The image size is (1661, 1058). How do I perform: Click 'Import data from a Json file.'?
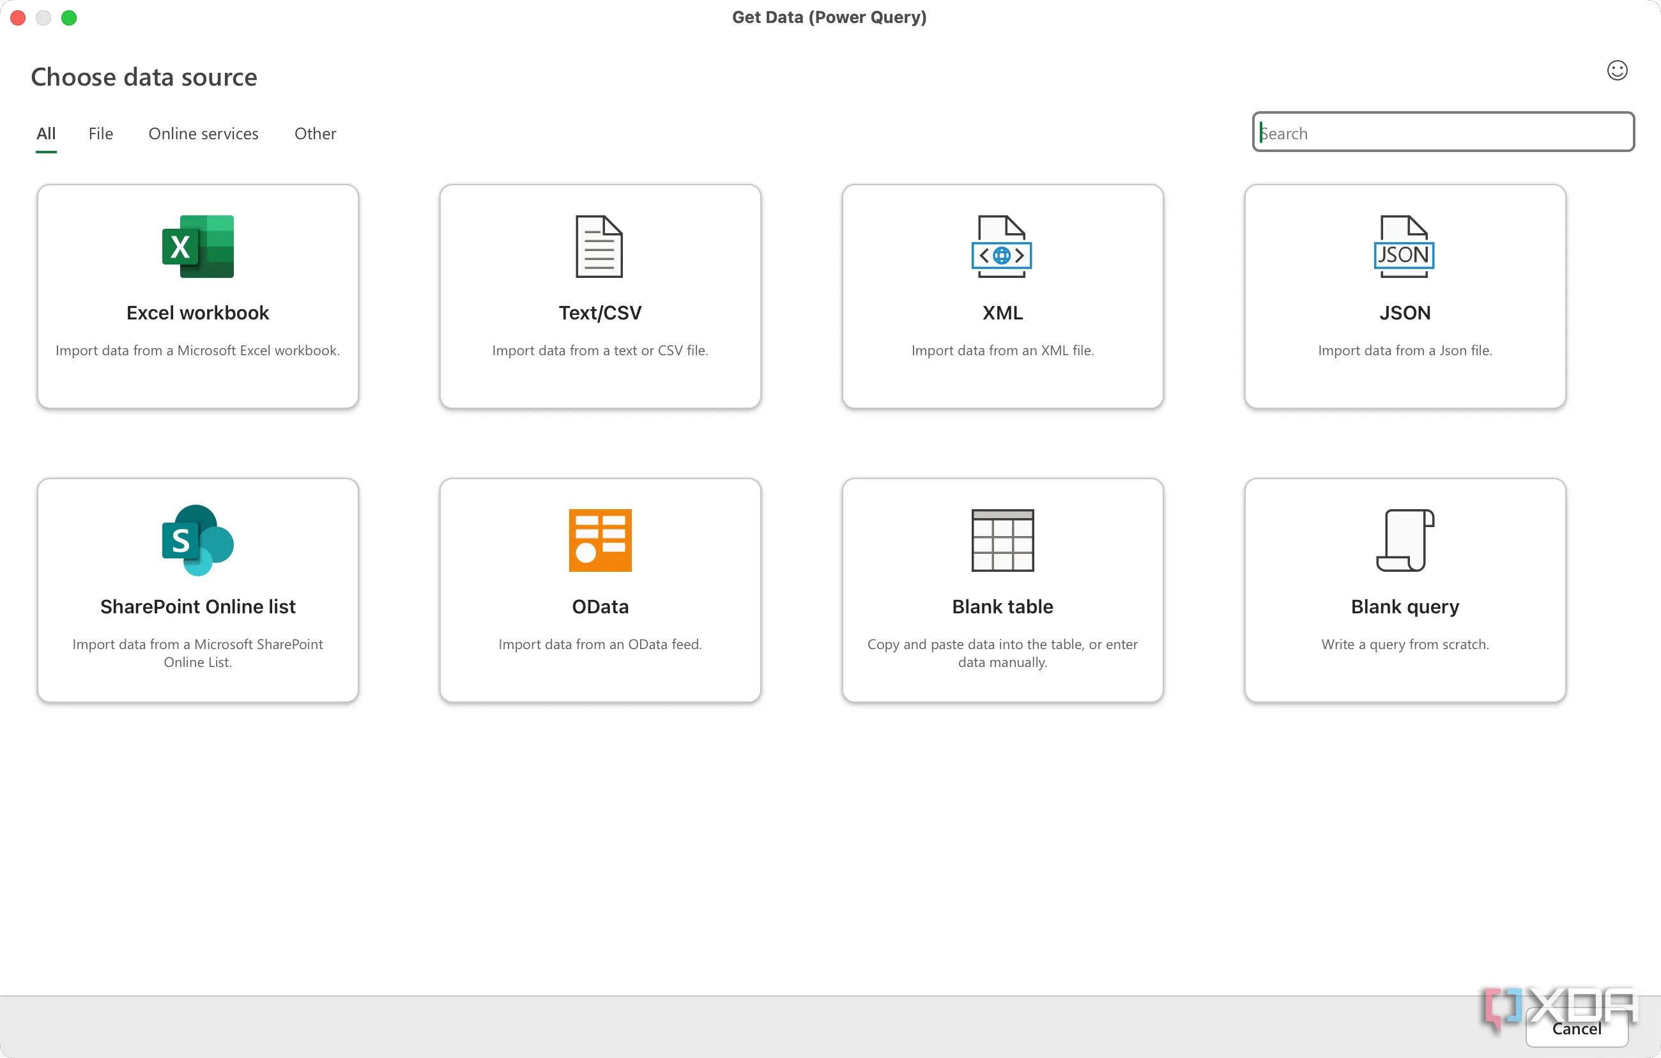tap(1405, 350)
